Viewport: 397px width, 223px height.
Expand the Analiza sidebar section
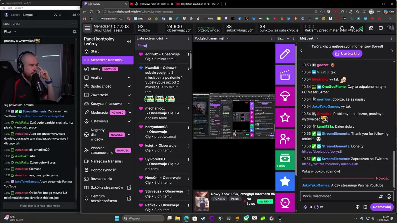(x=129, y=77)
